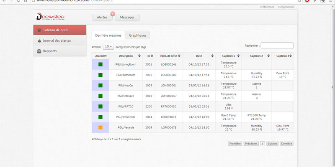Click the PGU/Veranda description cell
335x167 pixels.
(126, 127)
